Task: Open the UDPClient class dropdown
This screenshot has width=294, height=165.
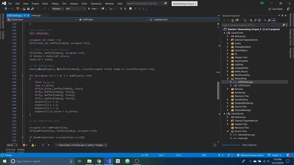Action: [x=113, y=19]
